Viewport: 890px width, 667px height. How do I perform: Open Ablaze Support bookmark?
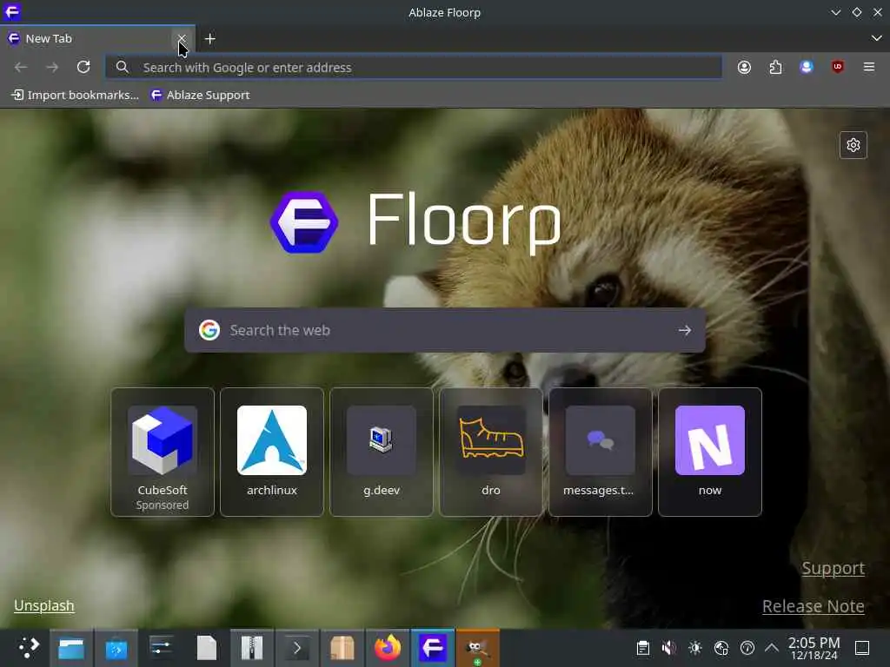(201, 96)
